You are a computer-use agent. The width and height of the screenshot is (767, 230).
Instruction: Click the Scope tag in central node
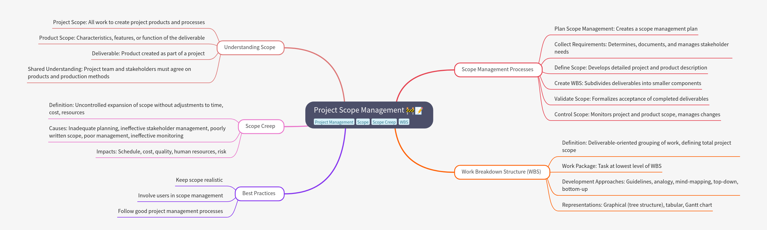[363, 122]
